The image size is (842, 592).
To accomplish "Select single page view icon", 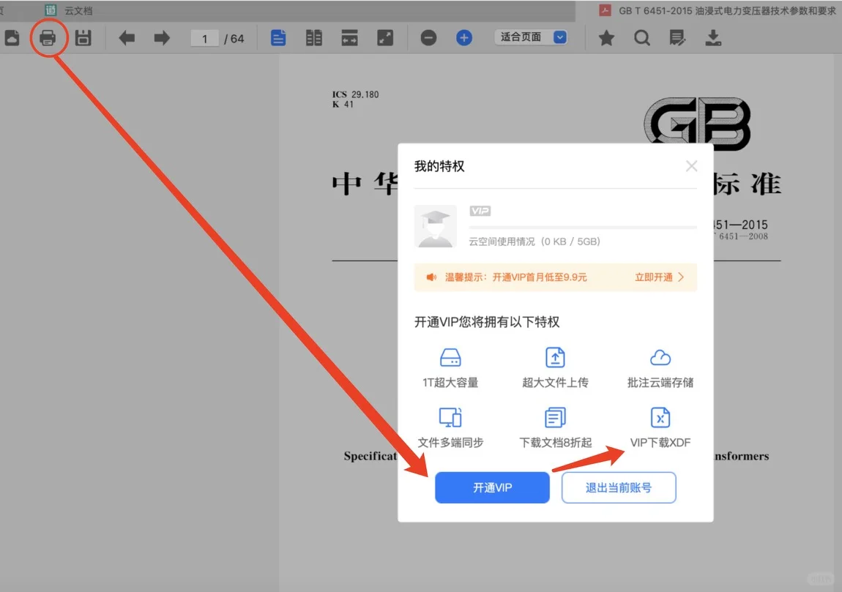I will coord(278,38).
